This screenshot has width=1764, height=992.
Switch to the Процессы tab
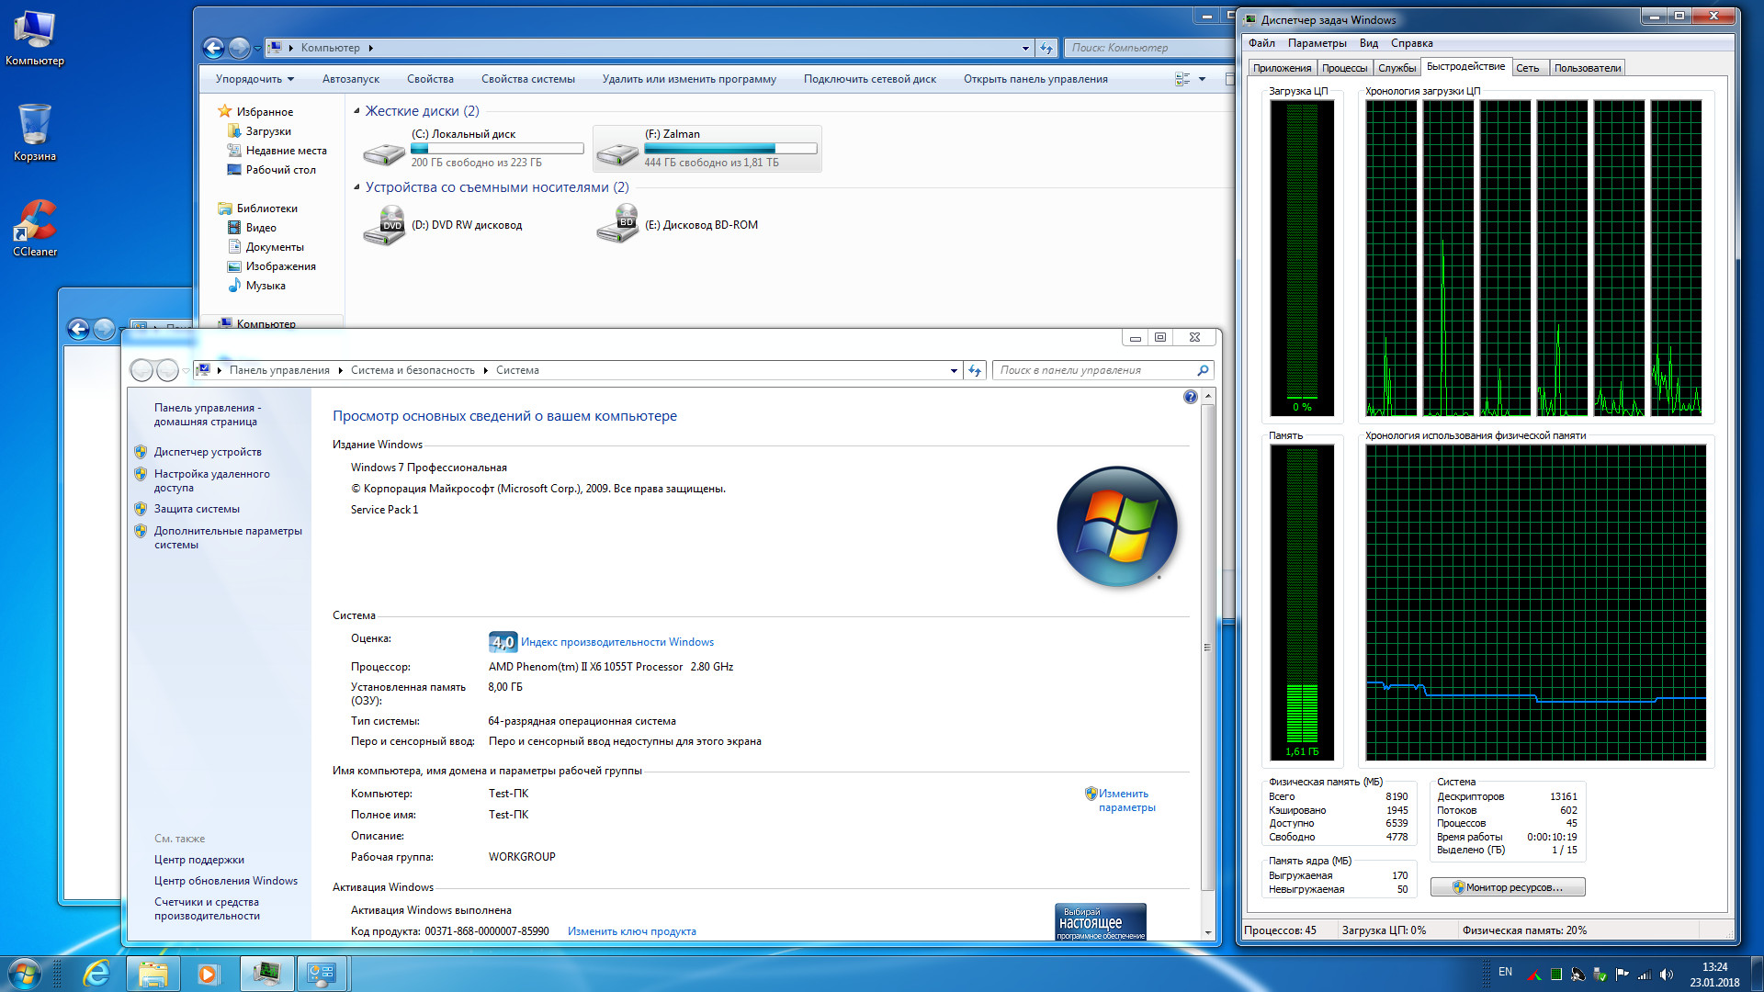(x=1344, y=68)
